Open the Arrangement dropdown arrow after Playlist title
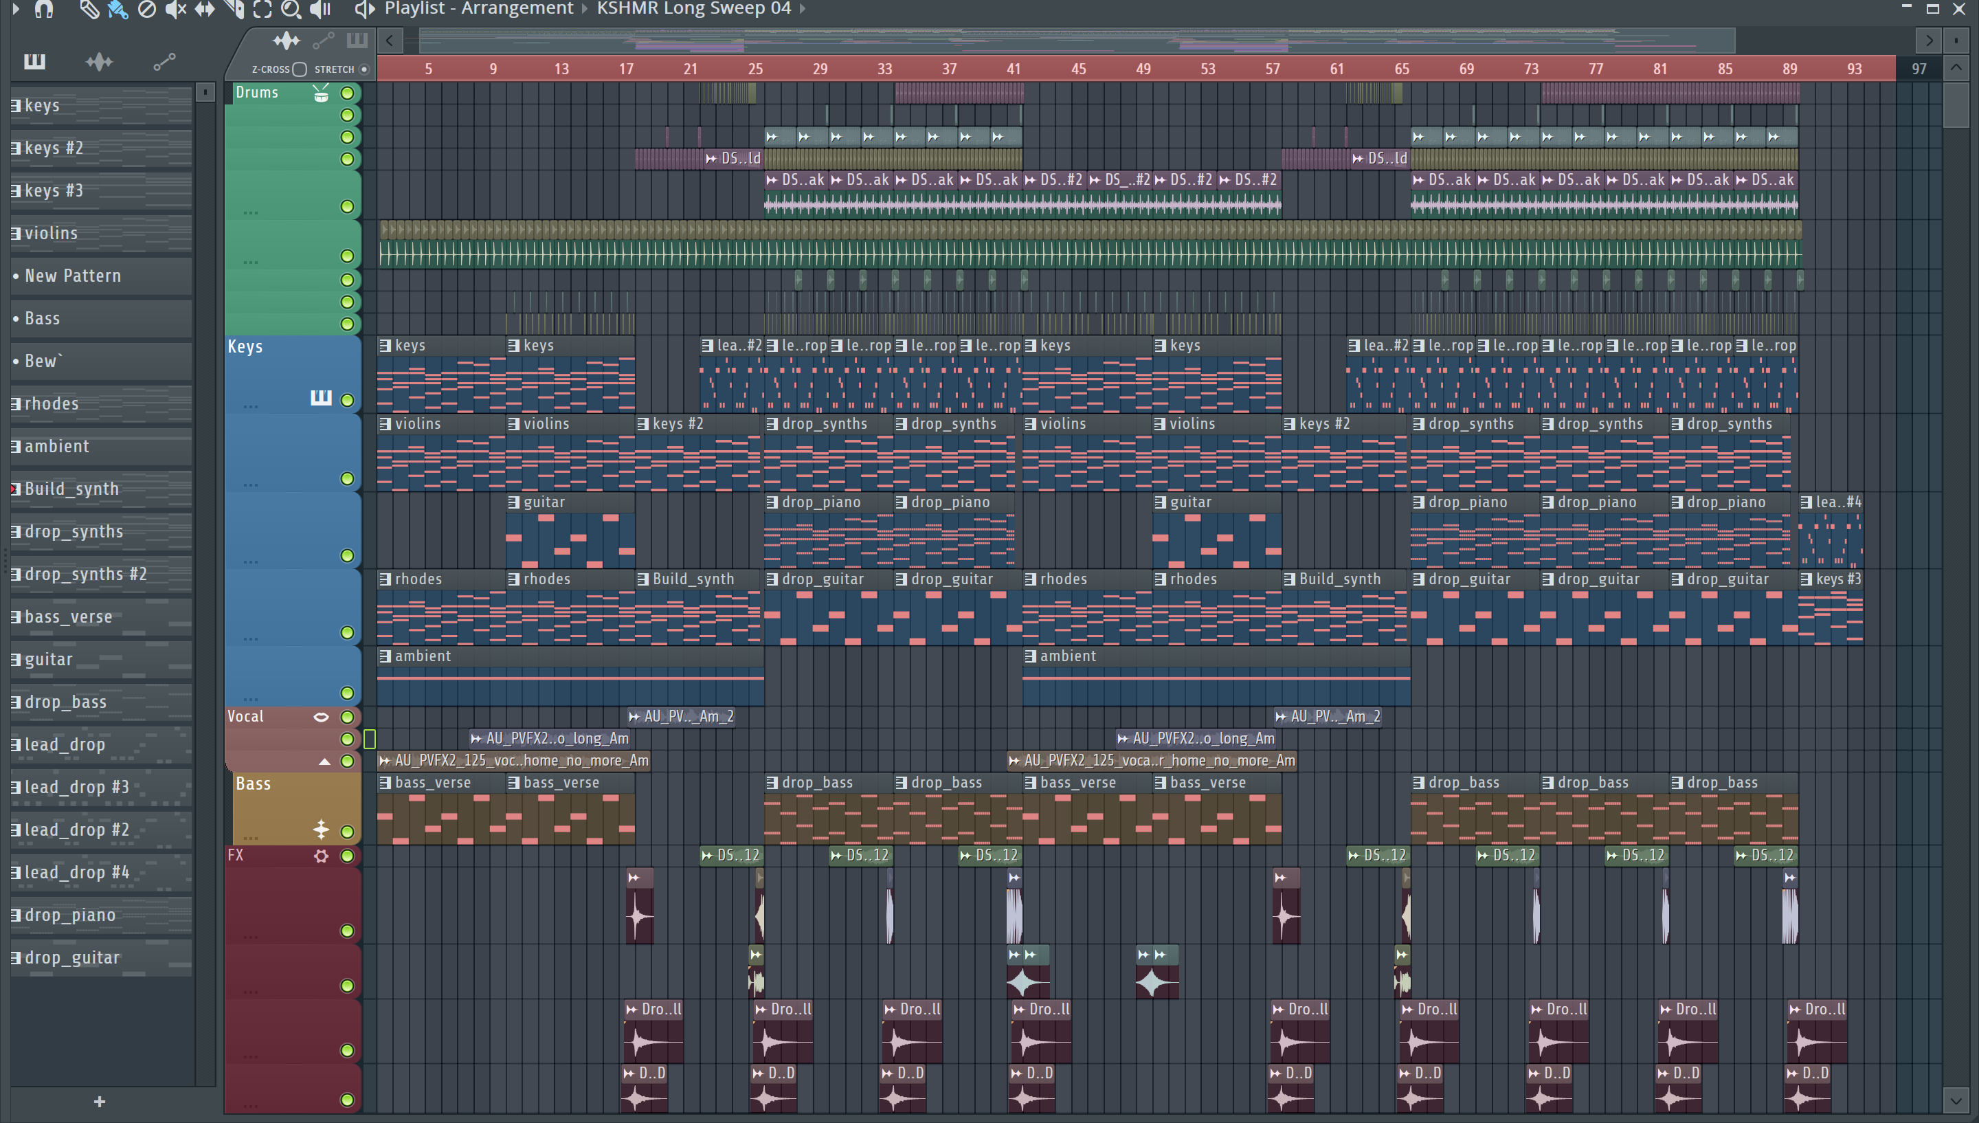This screenshot has width=1979, height=1123. pyautogui.click(x=584, y=8)
